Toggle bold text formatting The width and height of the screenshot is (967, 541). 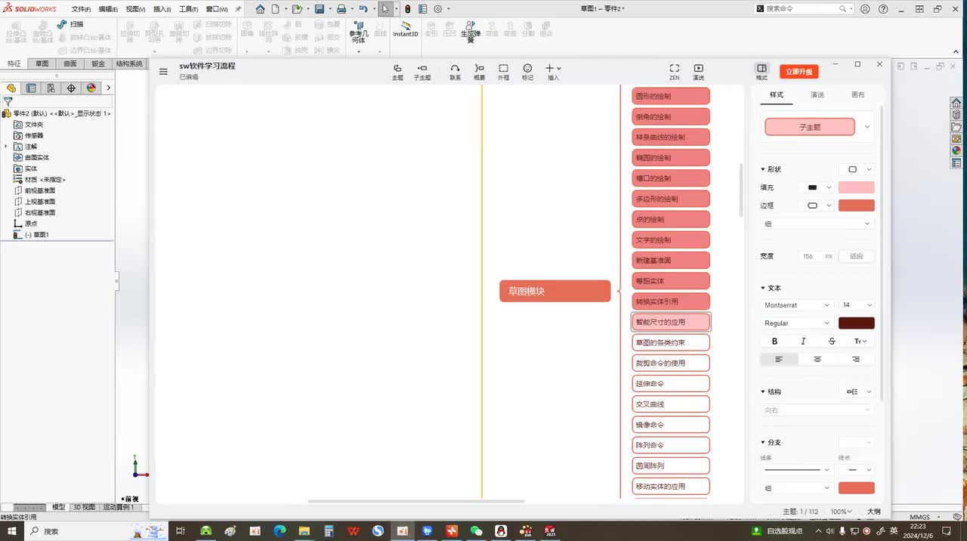click(774, 342)
